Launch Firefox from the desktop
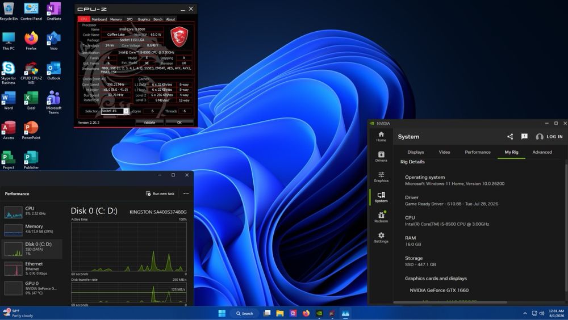 click(31, 40)
